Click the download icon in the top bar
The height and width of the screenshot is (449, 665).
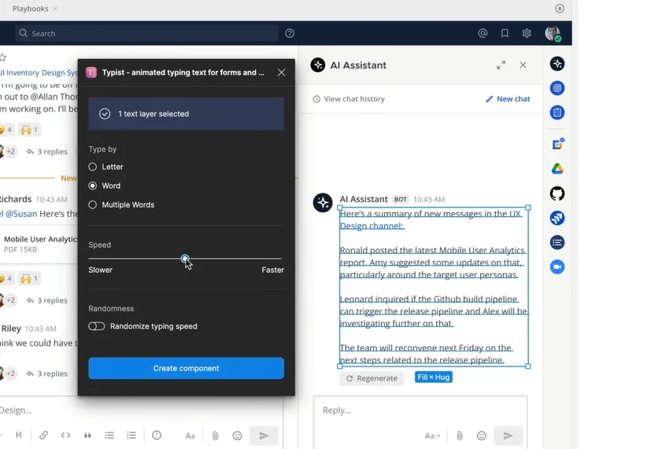coord(560,9)
